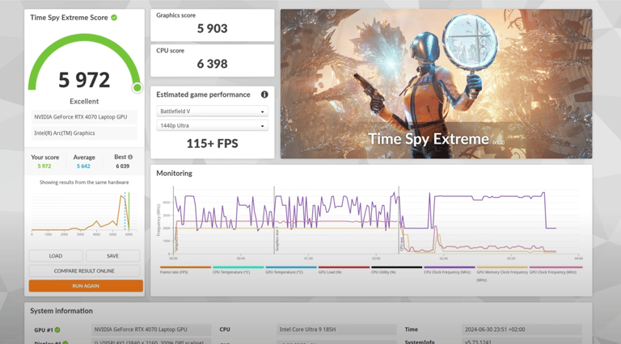Toggle the GPU Load (%) legend swatch

point(344,267)
